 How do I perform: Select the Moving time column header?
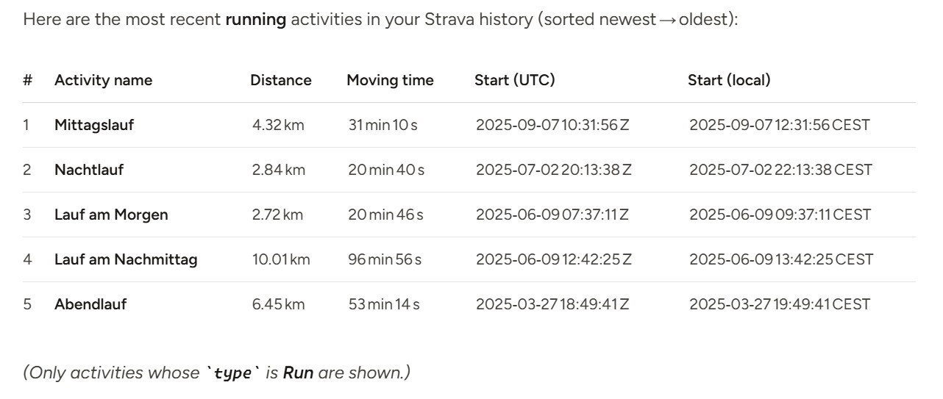pos(390,80)
